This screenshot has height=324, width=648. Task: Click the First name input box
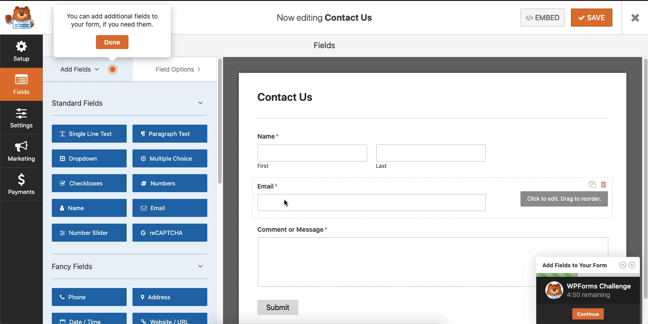[x=312, y=153]
